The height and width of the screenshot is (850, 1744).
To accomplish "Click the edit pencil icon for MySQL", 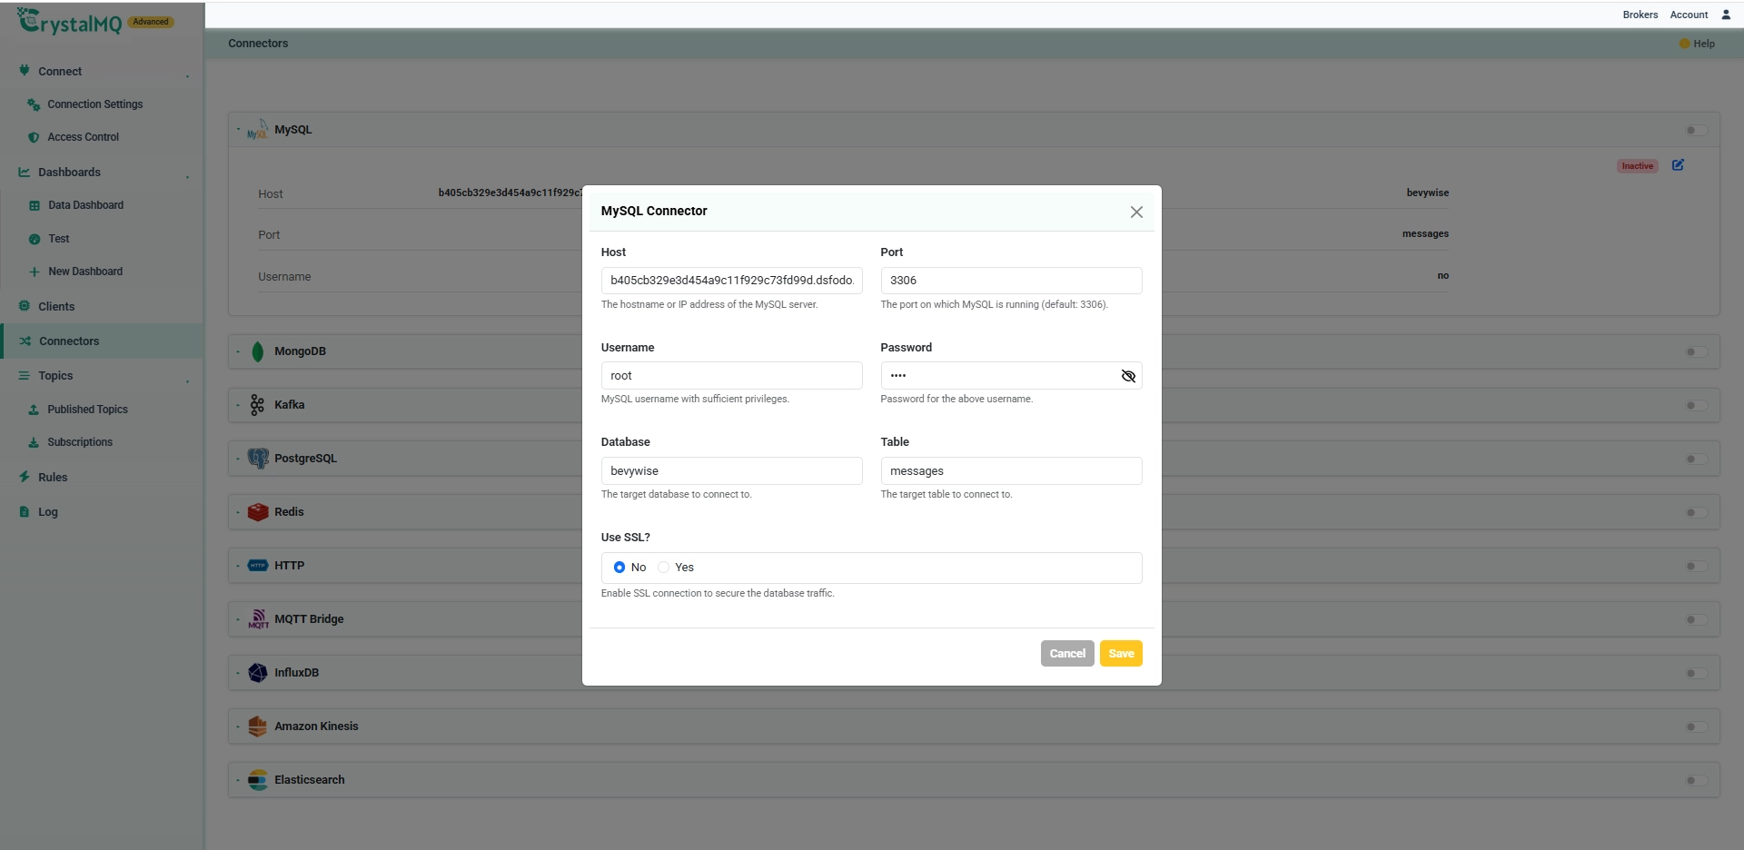I will click(x=1678, y=165).
